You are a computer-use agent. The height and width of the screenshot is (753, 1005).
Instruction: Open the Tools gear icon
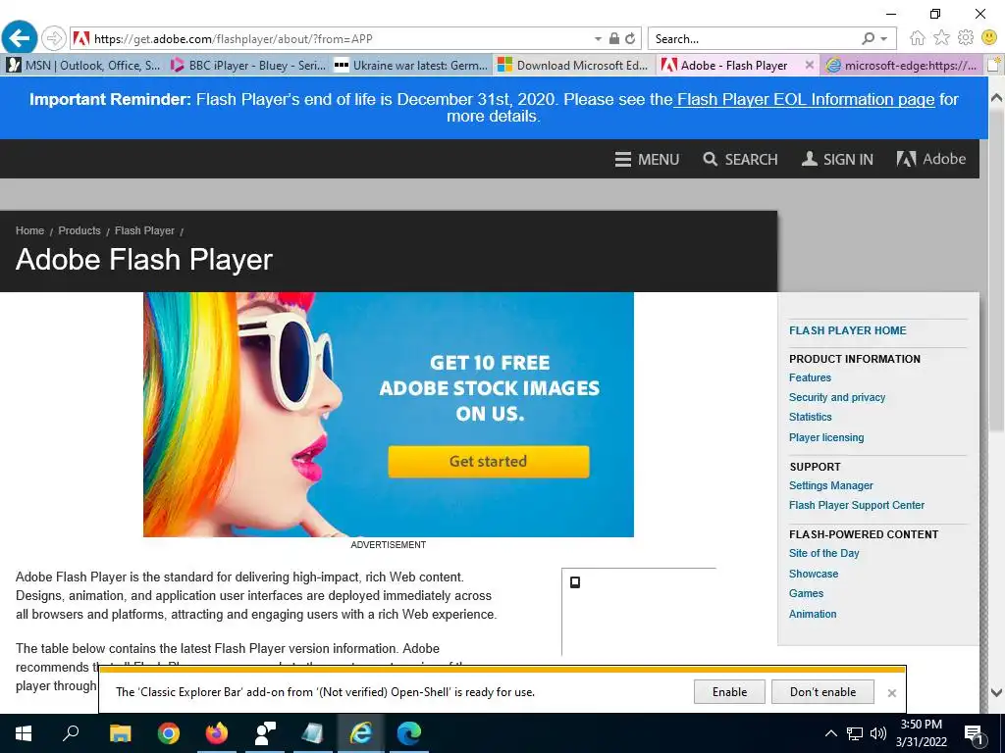[x=966, y=38]
